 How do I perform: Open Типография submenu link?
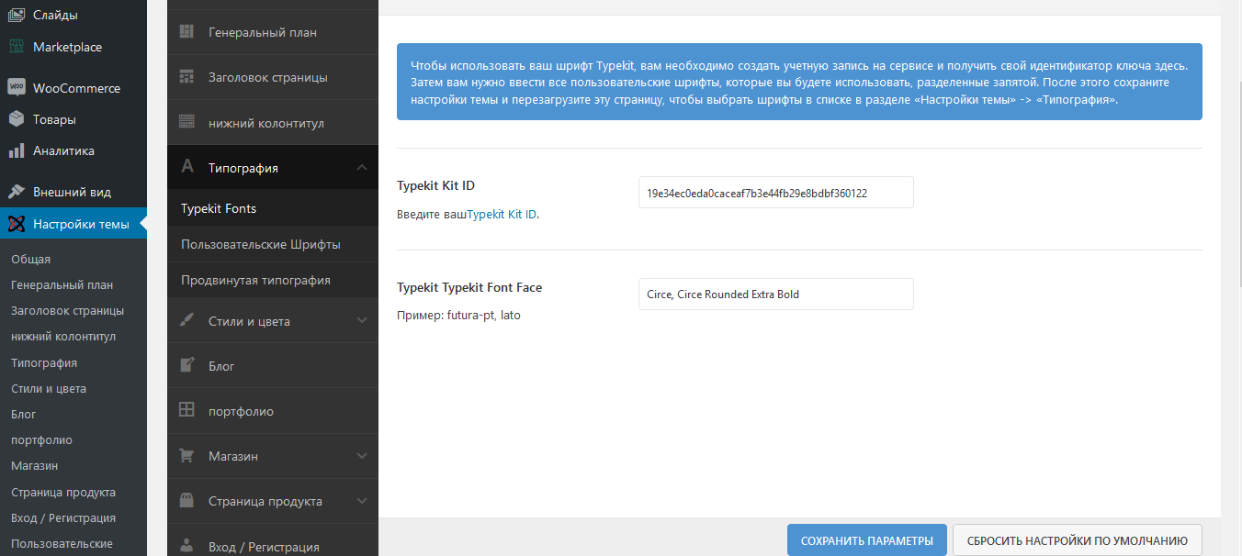click(44, 362)
